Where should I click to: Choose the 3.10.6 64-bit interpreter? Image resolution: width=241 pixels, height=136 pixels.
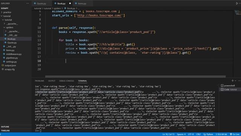coord(221,134)
